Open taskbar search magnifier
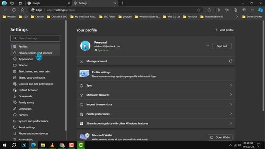Screen dimensions: 265x149 14,145
